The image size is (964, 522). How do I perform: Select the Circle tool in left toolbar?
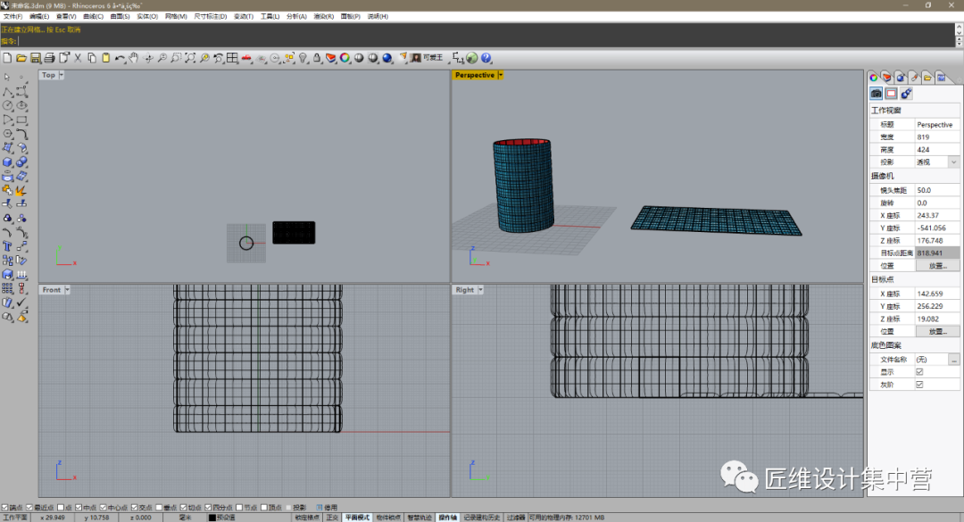pos(7,106)
